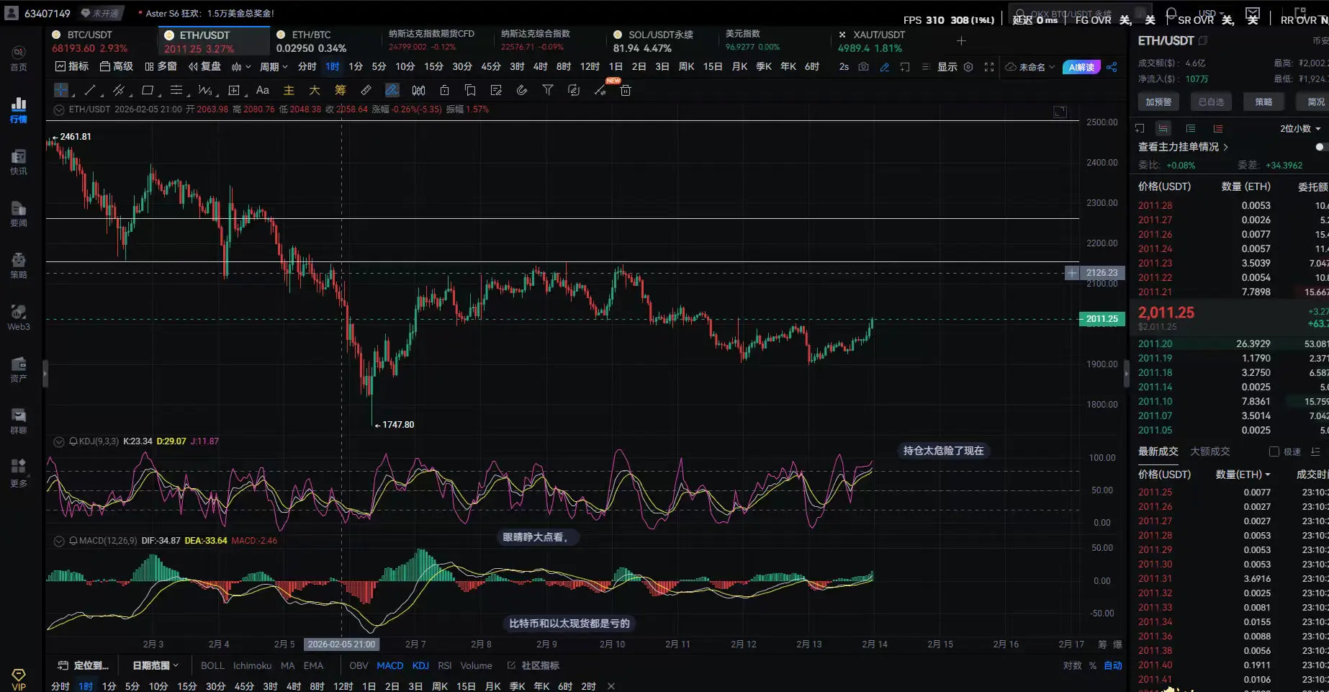Add a new symbol tab with plus
1329x692 pixels.
click(961, 41)
